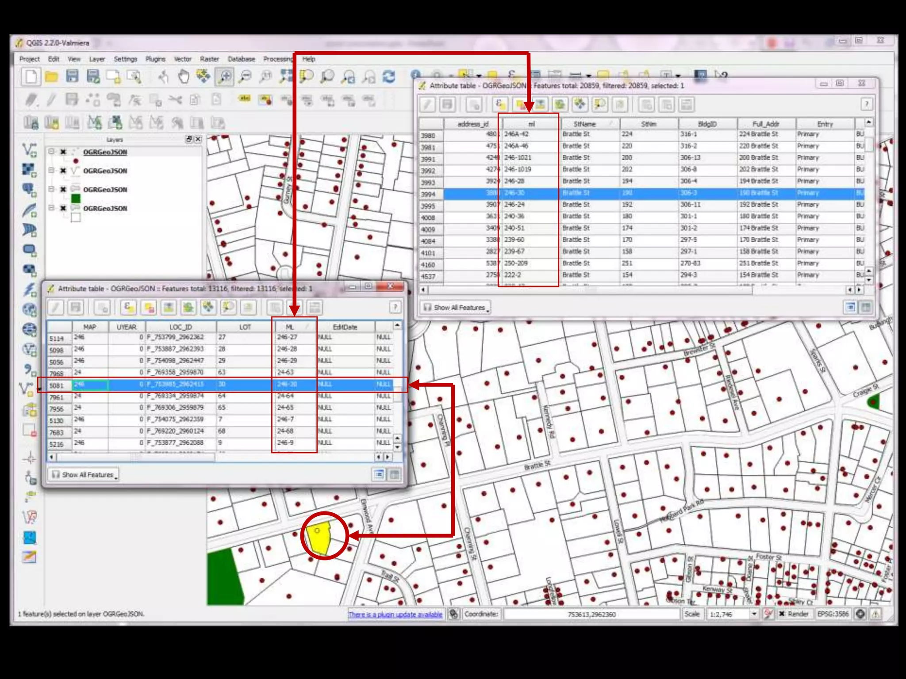Click the New Project blank page icon
906x679 pixels.
coord(31,76)
